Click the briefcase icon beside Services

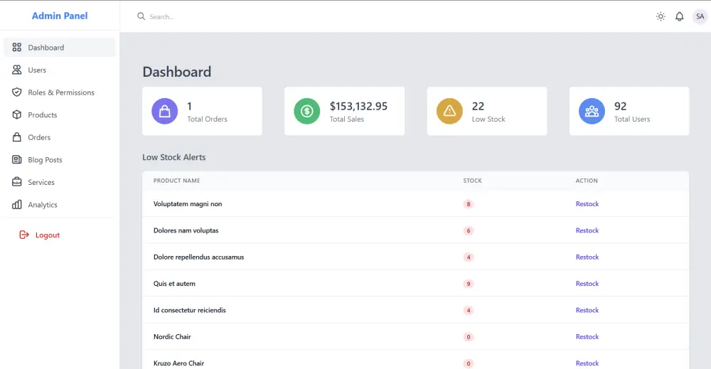[17, 182]
